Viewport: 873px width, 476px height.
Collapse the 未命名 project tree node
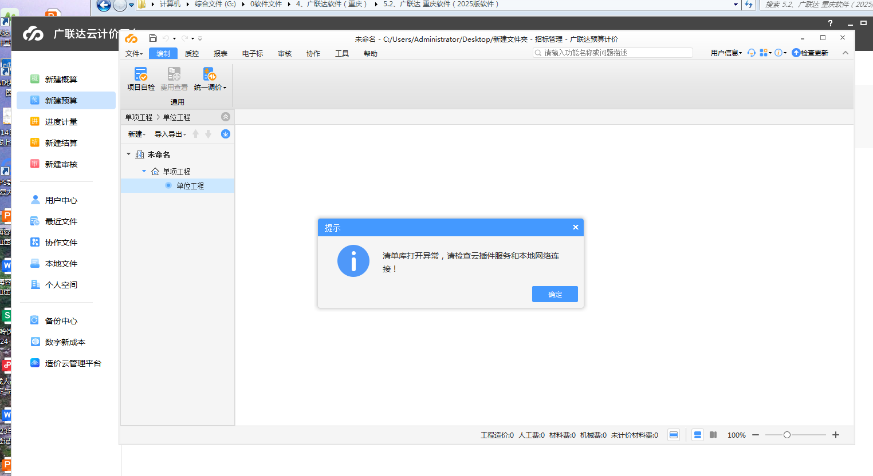(129, 154)
